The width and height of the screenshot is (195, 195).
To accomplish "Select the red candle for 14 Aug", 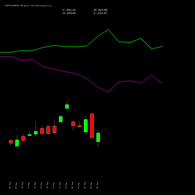I will tap(48, 130).
